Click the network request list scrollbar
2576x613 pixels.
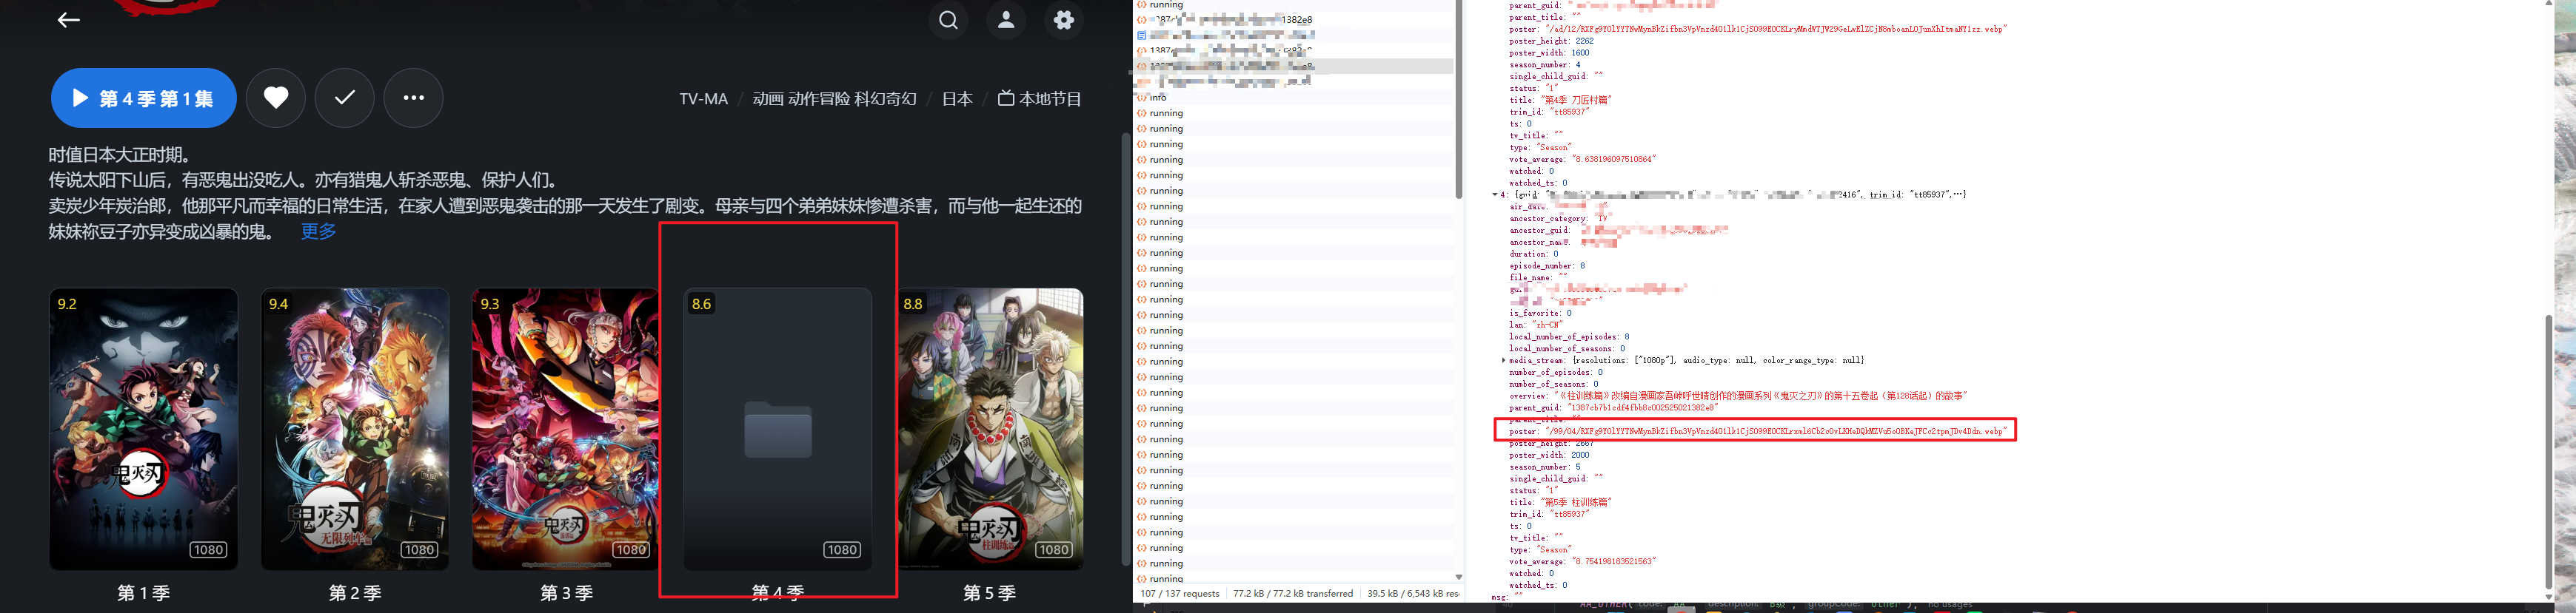1459,100
